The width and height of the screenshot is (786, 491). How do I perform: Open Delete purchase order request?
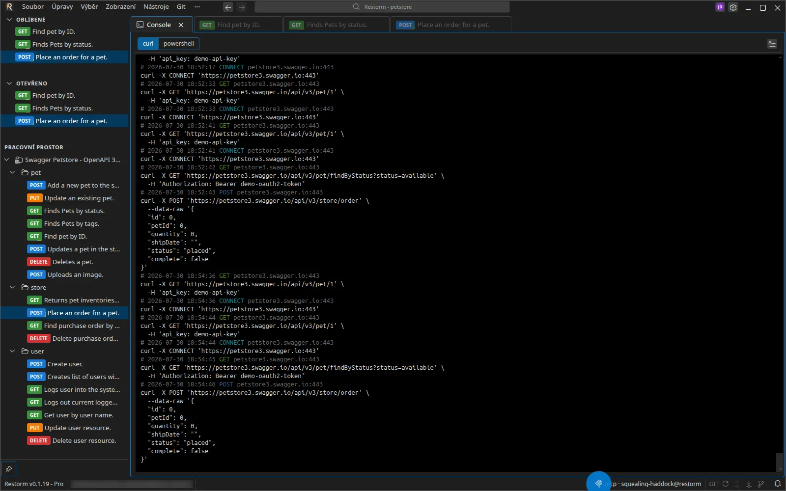(x=64, y=339)
